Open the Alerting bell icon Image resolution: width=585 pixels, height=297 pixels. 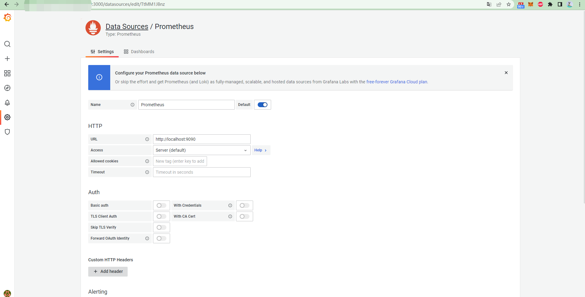click(x=7, y=103)
